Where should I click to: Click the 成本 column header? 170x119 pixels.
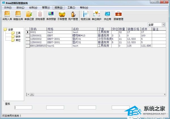click(x=146, y=29)
